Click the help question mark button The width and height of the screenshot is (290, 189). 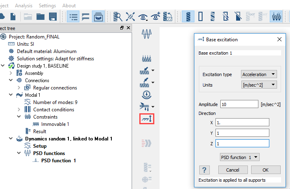(205, 170)
